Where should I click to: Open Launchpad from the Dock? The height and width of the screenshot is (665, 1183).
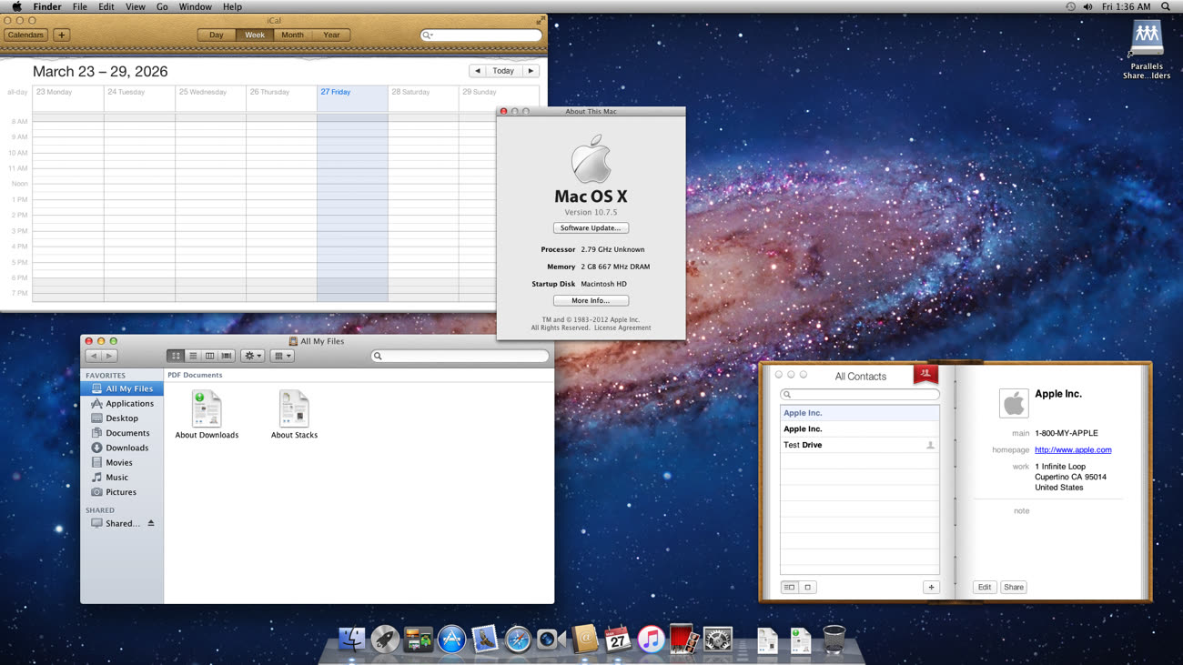[x=385, y=640]
